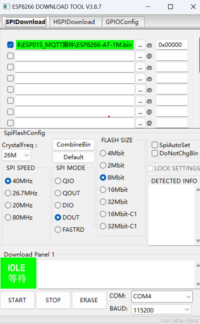Select 26.7MHz SPI speed
Viewport: 200px width, 324px height.
(21, 193)
